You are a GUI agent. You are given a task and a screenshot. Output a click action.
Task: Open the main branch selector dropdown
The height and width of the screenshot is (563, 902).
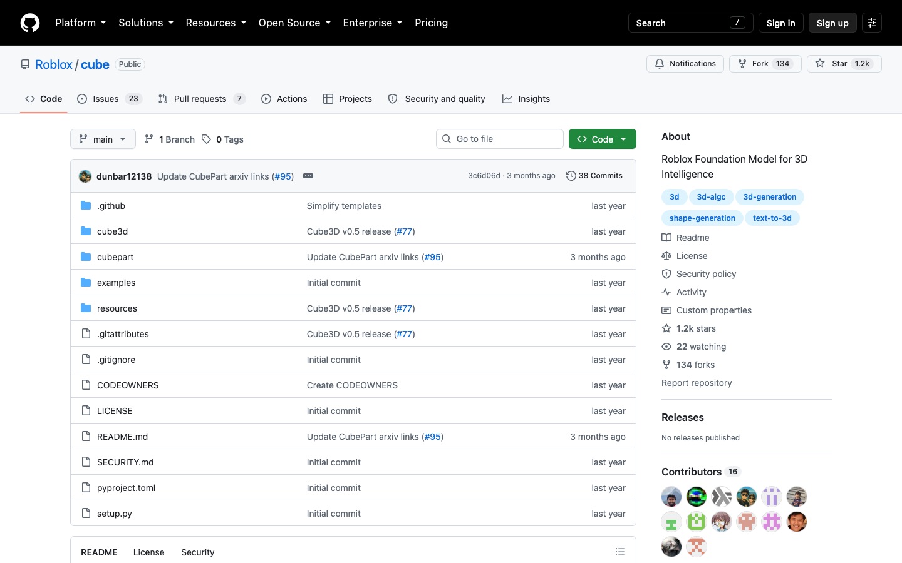103,139
